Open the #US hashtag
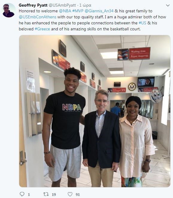This screenshot has width=173, height=198. [142, 23]
